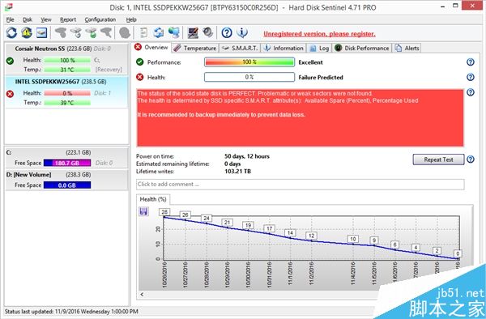The width and height of the screenshot is (486, 319).
Task: Select the INTEL SSDPEKKW256G7 disk entry
Action: 66,92
